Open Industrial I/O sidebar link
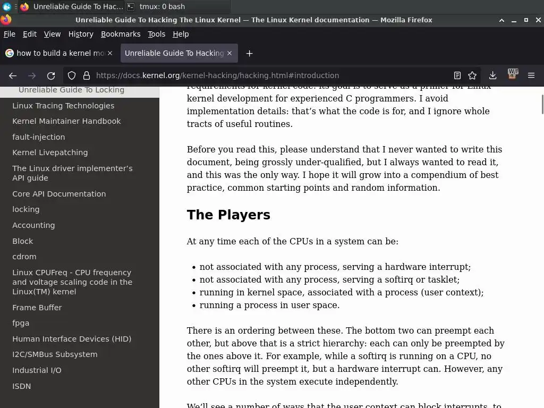 pyautogui.click(x=37, y=370)
